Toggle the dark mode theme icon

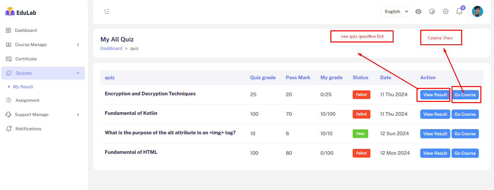(x=432, y=11)
